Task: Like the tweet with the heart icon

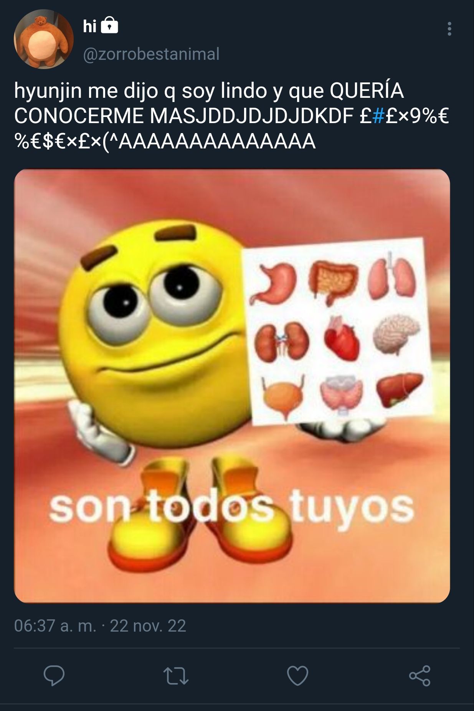Action: click(298, 675)
